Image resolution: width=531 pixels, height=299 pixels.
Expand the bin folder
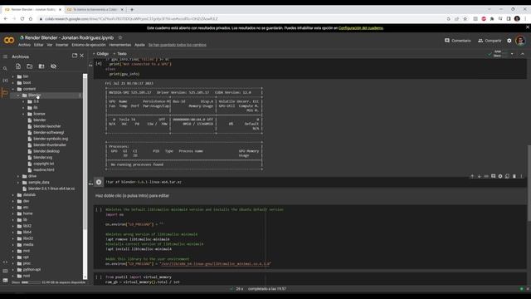tap(13, 76)
